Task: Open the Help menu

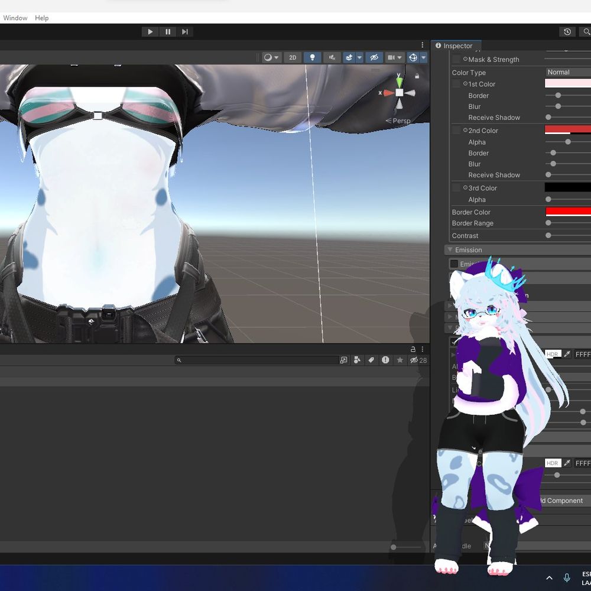Action: 41,18
